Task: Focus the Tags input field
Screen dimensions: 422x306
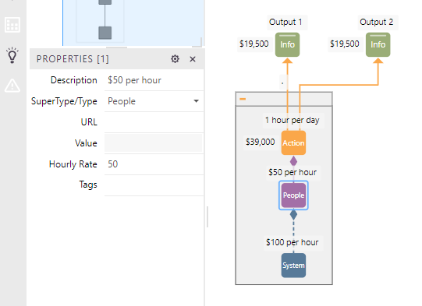Action: (154, 185)
